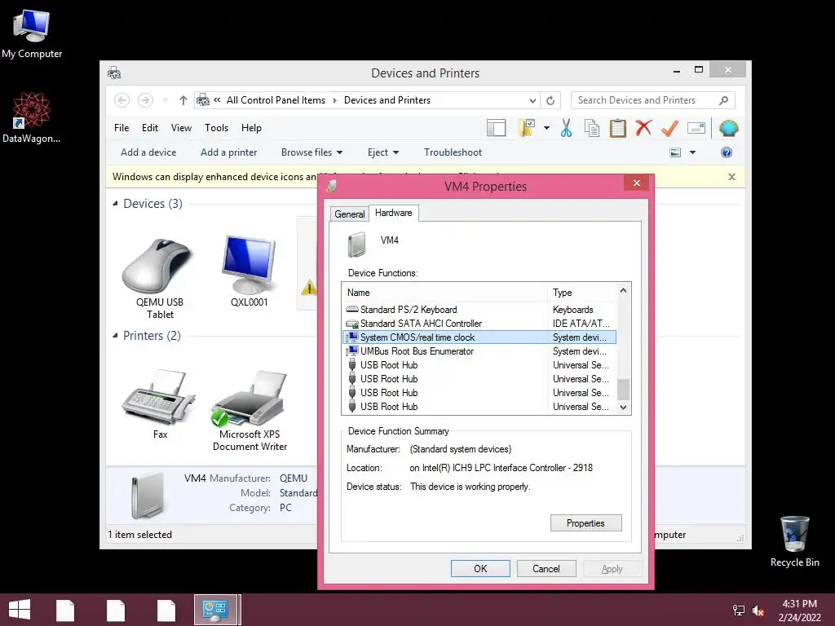This screenshot has width=835, height=626.
Task: Toggle the preview pane layout icon
Action: pos(496,128)
